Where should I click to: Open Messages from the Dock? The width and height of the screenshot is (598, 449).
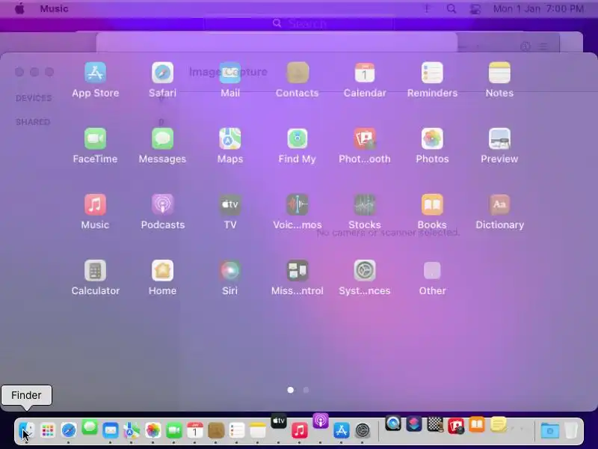click(x=90, y=427)
